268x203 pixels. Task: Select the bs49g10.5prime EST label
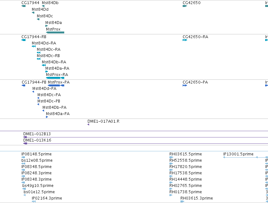point(38,186)
